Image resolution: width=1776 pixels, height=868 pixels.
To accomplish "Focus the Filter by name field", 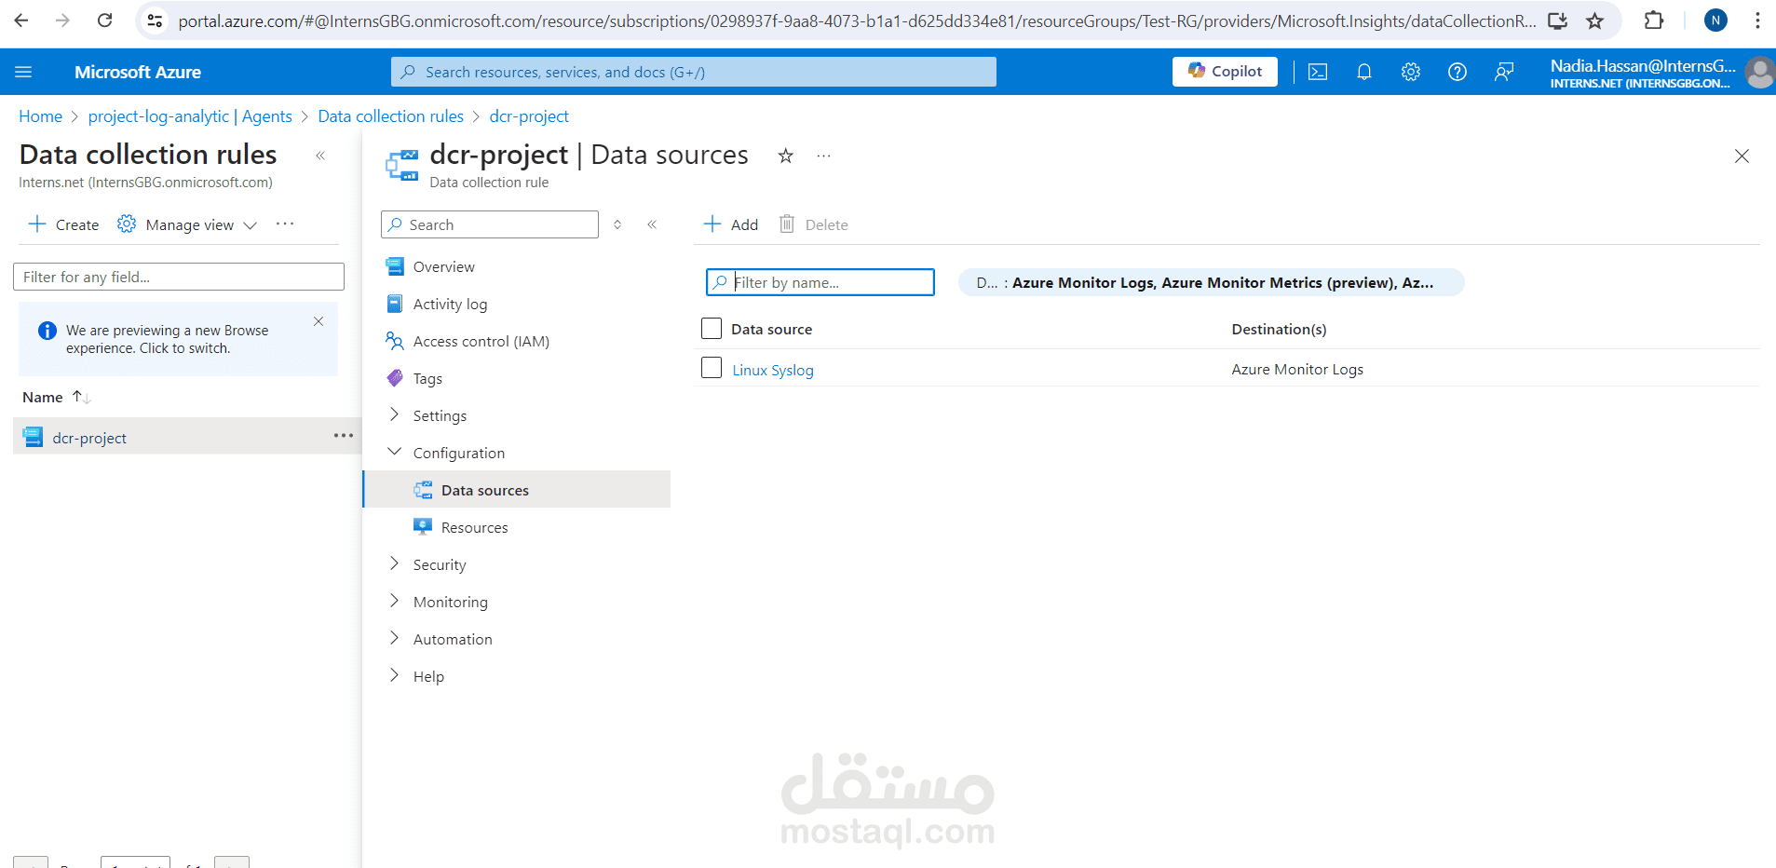I will 820,282.
